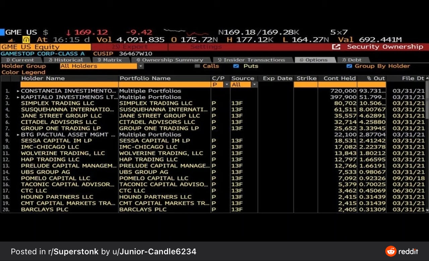The image size is (429, 261).
Task: Toggle the Group By Holder checkbox
Action: [x=349, y=66]
